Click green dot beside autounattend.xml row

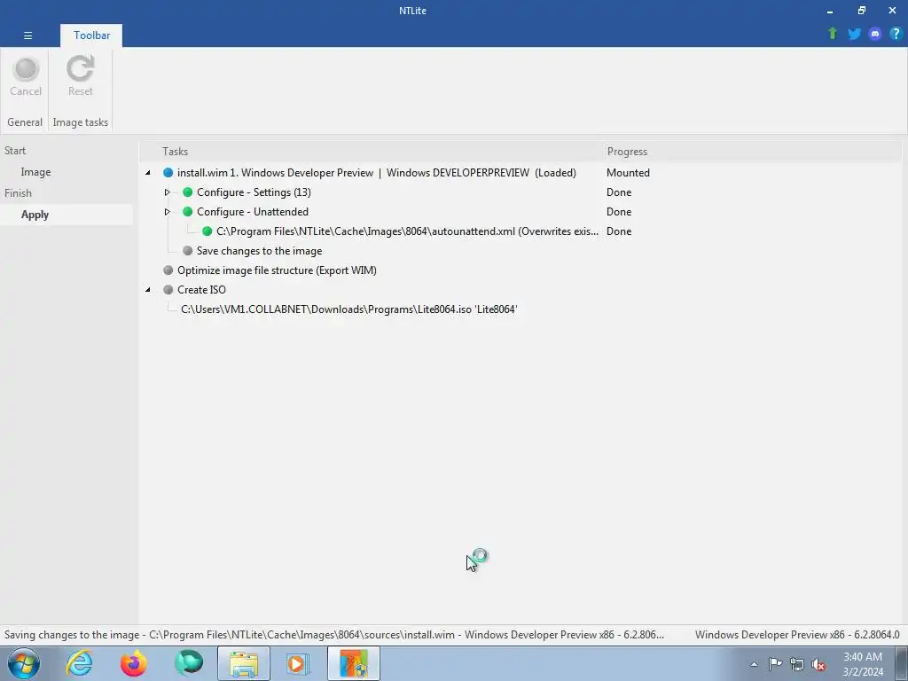point(207,231)
